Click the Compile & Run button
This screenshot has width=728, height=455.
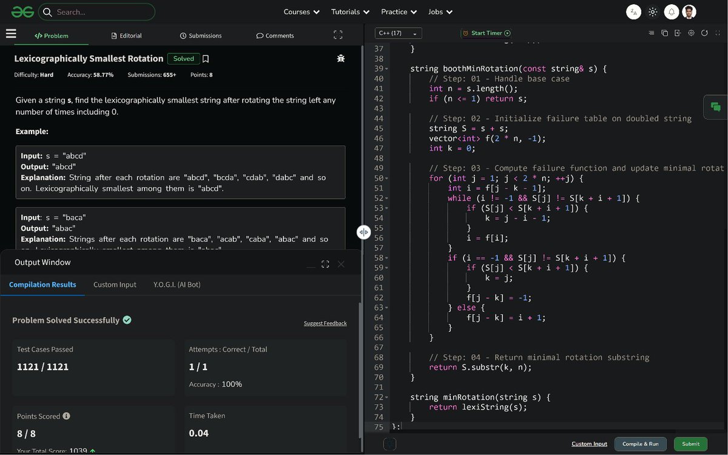(x=641, y=444)
